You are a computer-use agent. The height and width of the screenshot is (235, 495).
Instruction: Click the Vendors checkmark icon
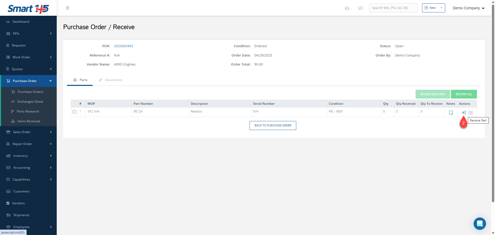8,203
